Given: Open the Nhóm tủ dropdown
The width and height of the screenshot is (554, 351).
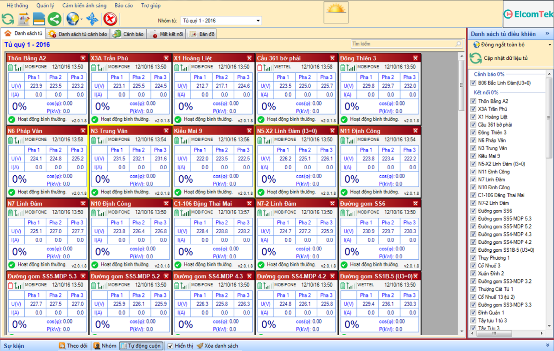Looking at the screenshot, I should pyautogui.click(x=258, y=21).
